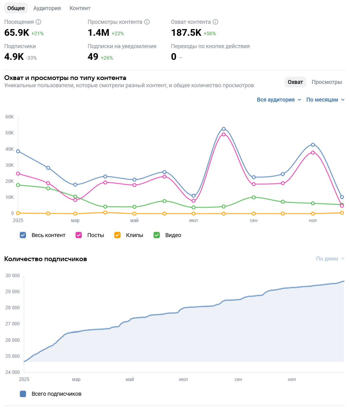Image resolution: width=349 pixels, height=410 pixels.
Task: Toggle the Весь контент checkbox
Action: 23,235
